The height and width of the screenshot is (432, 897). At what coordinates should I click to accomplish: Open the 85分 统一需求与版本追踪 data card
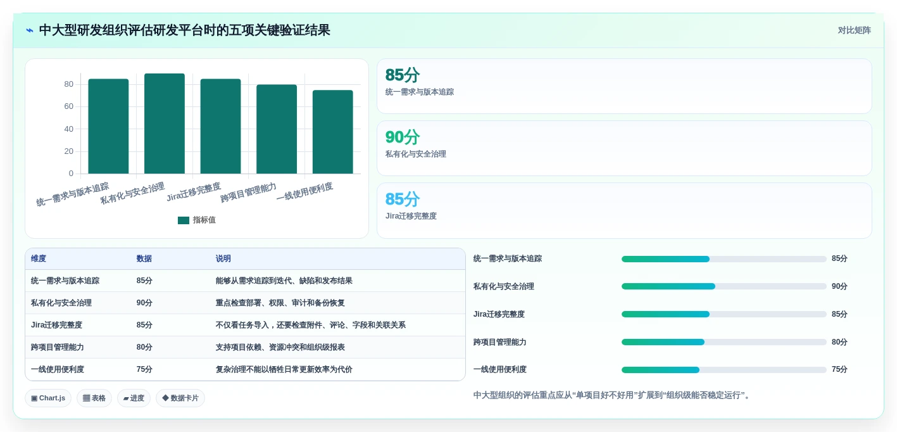(x=624, y=86)
